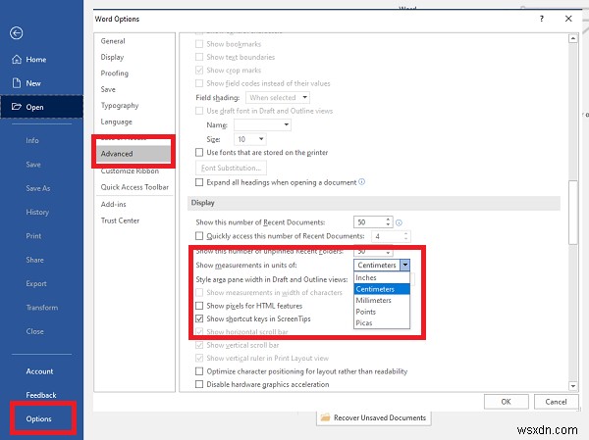This screenshot has width=589, height=440.
Task: Toggle Show crop marks checkbox
Action: (199, 71)
